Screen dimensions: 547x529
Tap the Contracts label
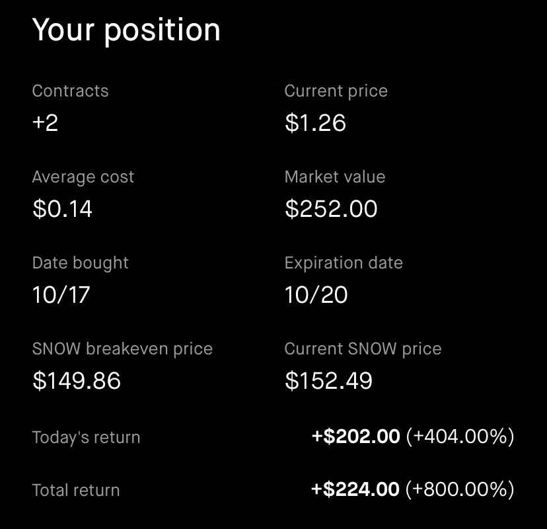pos(70,91)
